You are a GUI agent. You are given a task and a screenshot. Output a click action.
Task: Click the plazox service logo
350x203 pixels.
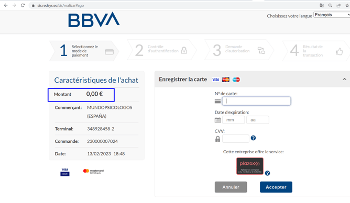point(250,166)
